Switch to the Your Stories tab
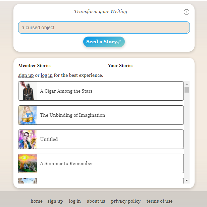Image resolution: width=207 pixels, height=207 pixels. click(x=120, y=65)
